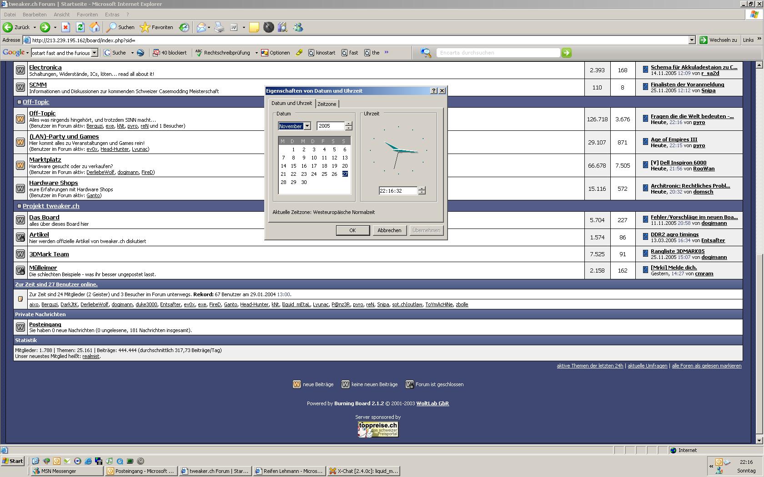Click the highlighter icon in Google toolbar

pyautogui.click(x=299, y=53)
